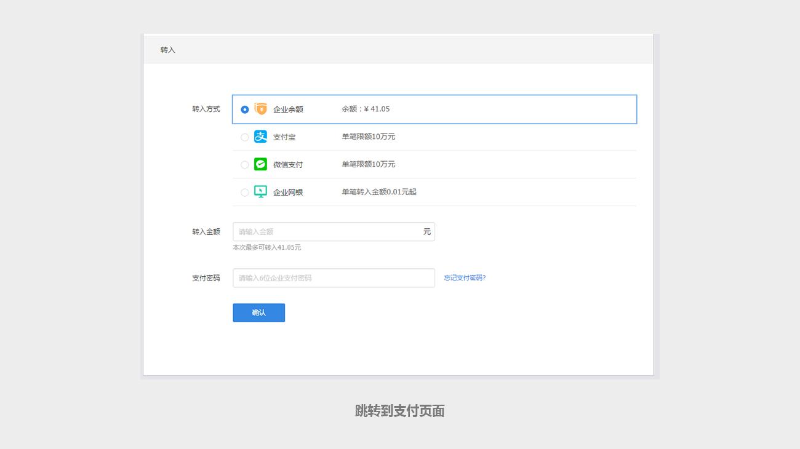Click the 企业余额 option label
The width and height of the screenshot is (800, 449).
pos(288,109)
